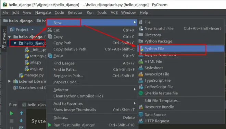Click the manage.py file icon
Screen dimensions: 226x129
(x=21, y=75)
